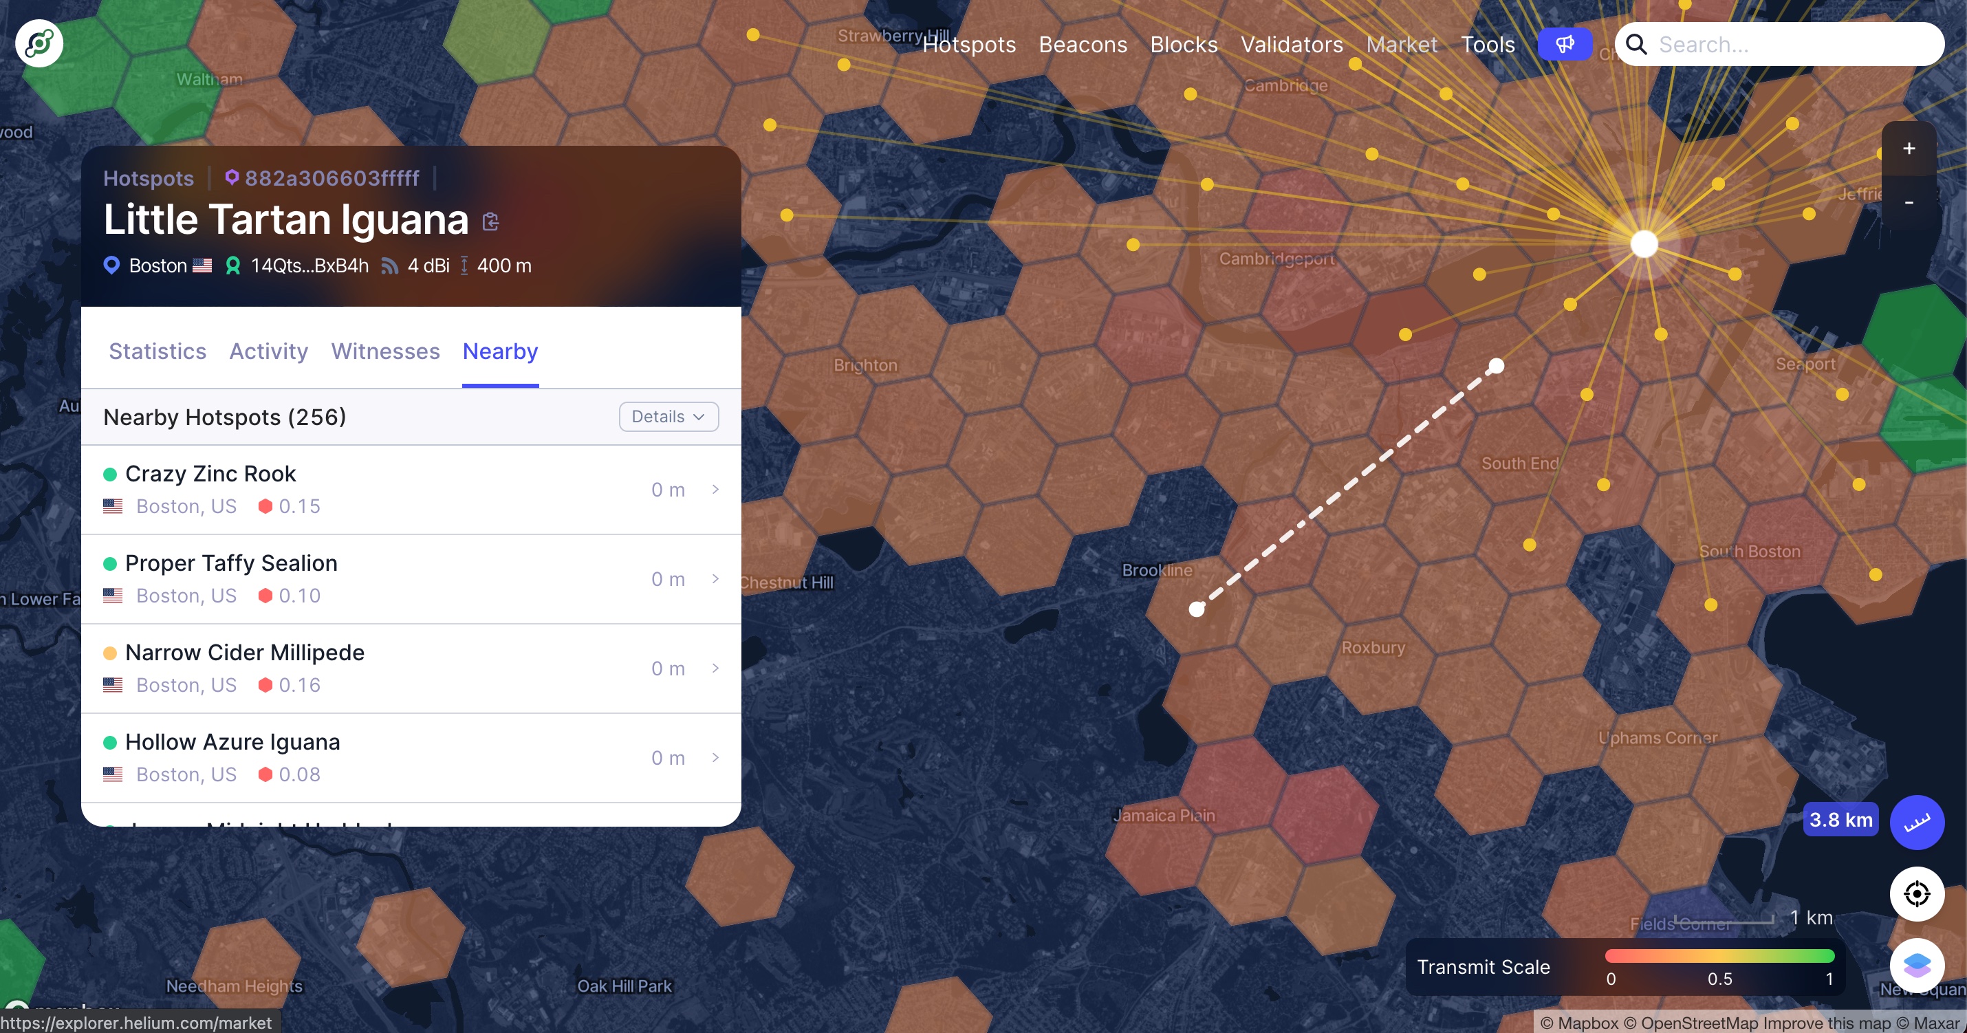Click the megaphone announcements icon
The width and height of the screenshot is (1967, 1033).
click(x=1565, y=44)
